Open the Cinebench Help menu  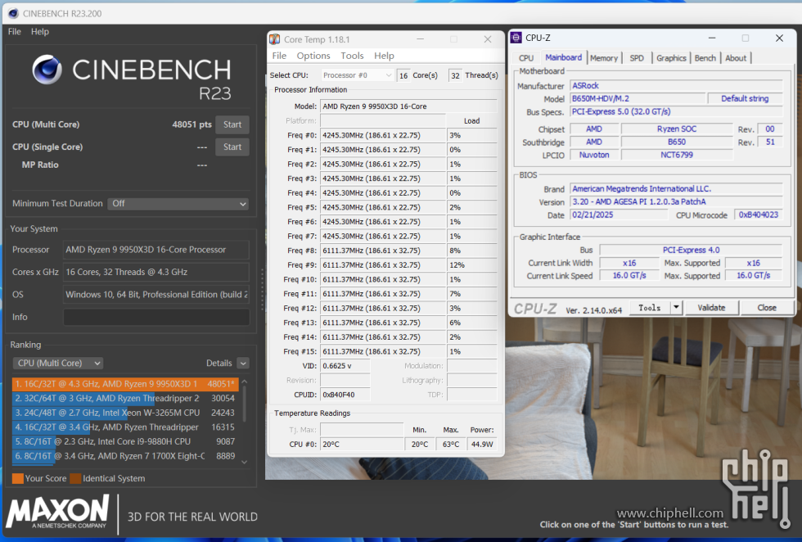click(x=40, y=32)
